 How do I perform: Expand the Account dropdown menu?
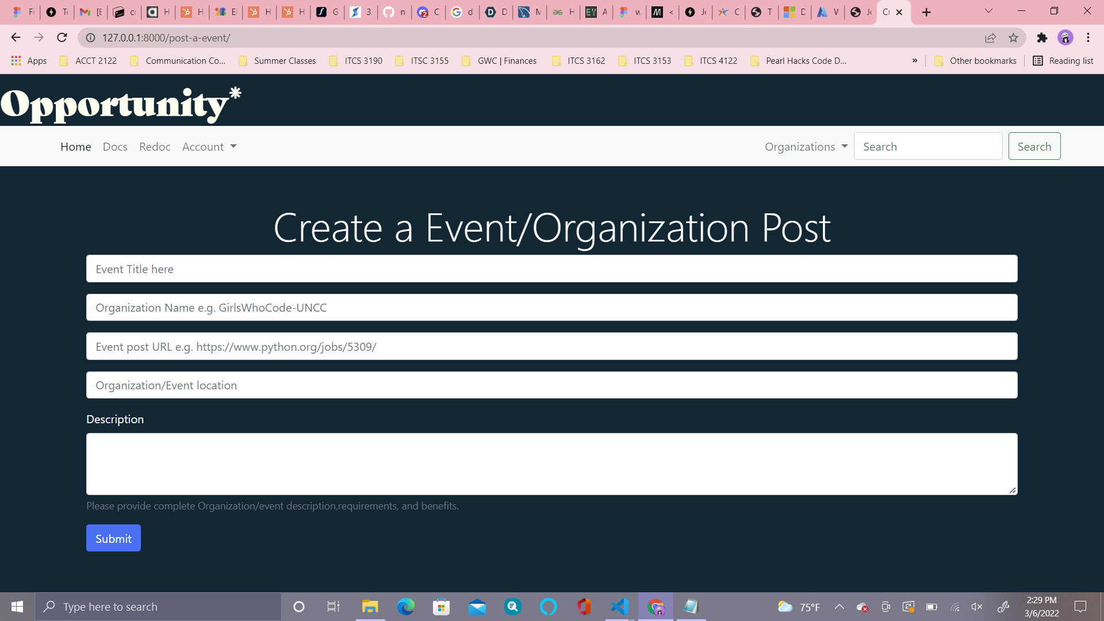[209, 147]
